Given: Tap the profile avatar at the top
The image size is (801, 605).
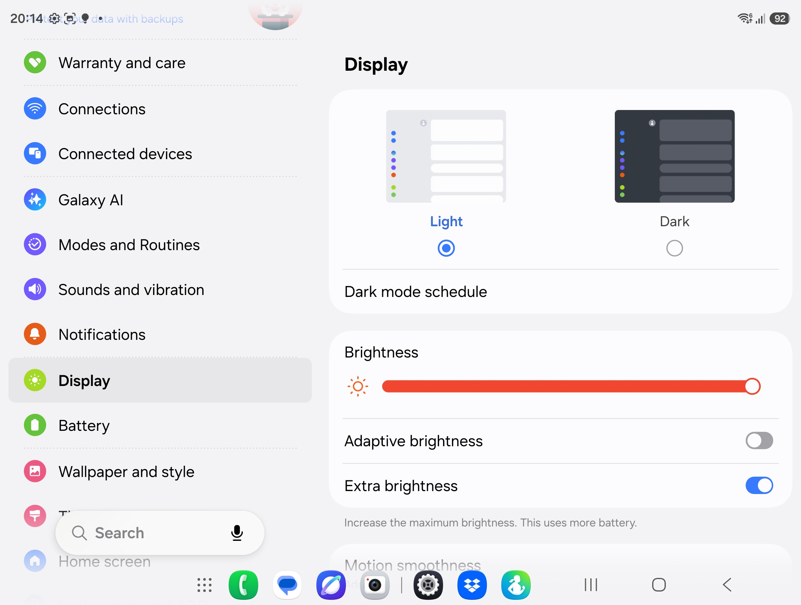Looking at the screenshot, I should click(275, 14).
